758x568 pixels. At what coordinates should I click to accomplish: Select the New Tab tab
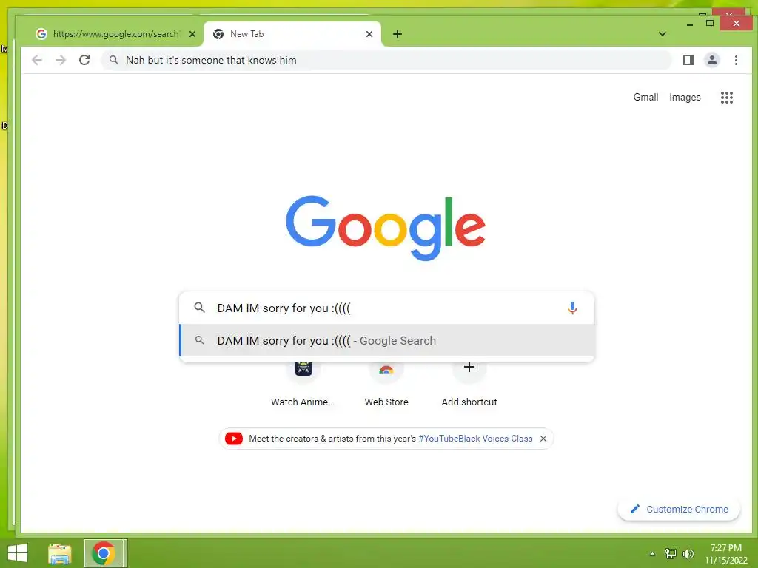(292, 34)
